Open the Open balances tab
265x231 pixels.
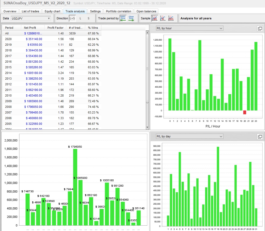(146, 11)
